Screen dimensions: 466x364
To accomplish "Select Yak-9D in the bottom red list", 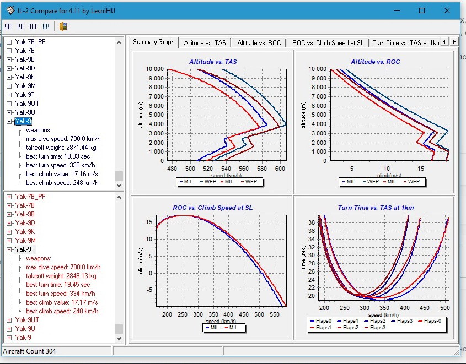I will 25,223.
